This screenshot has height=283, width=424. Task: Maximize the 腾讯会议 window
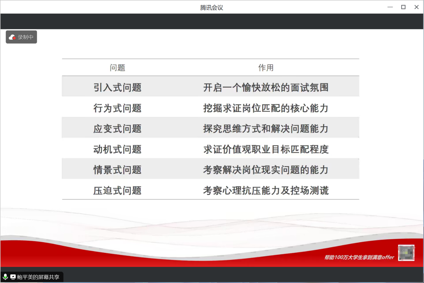click(403, 7)
